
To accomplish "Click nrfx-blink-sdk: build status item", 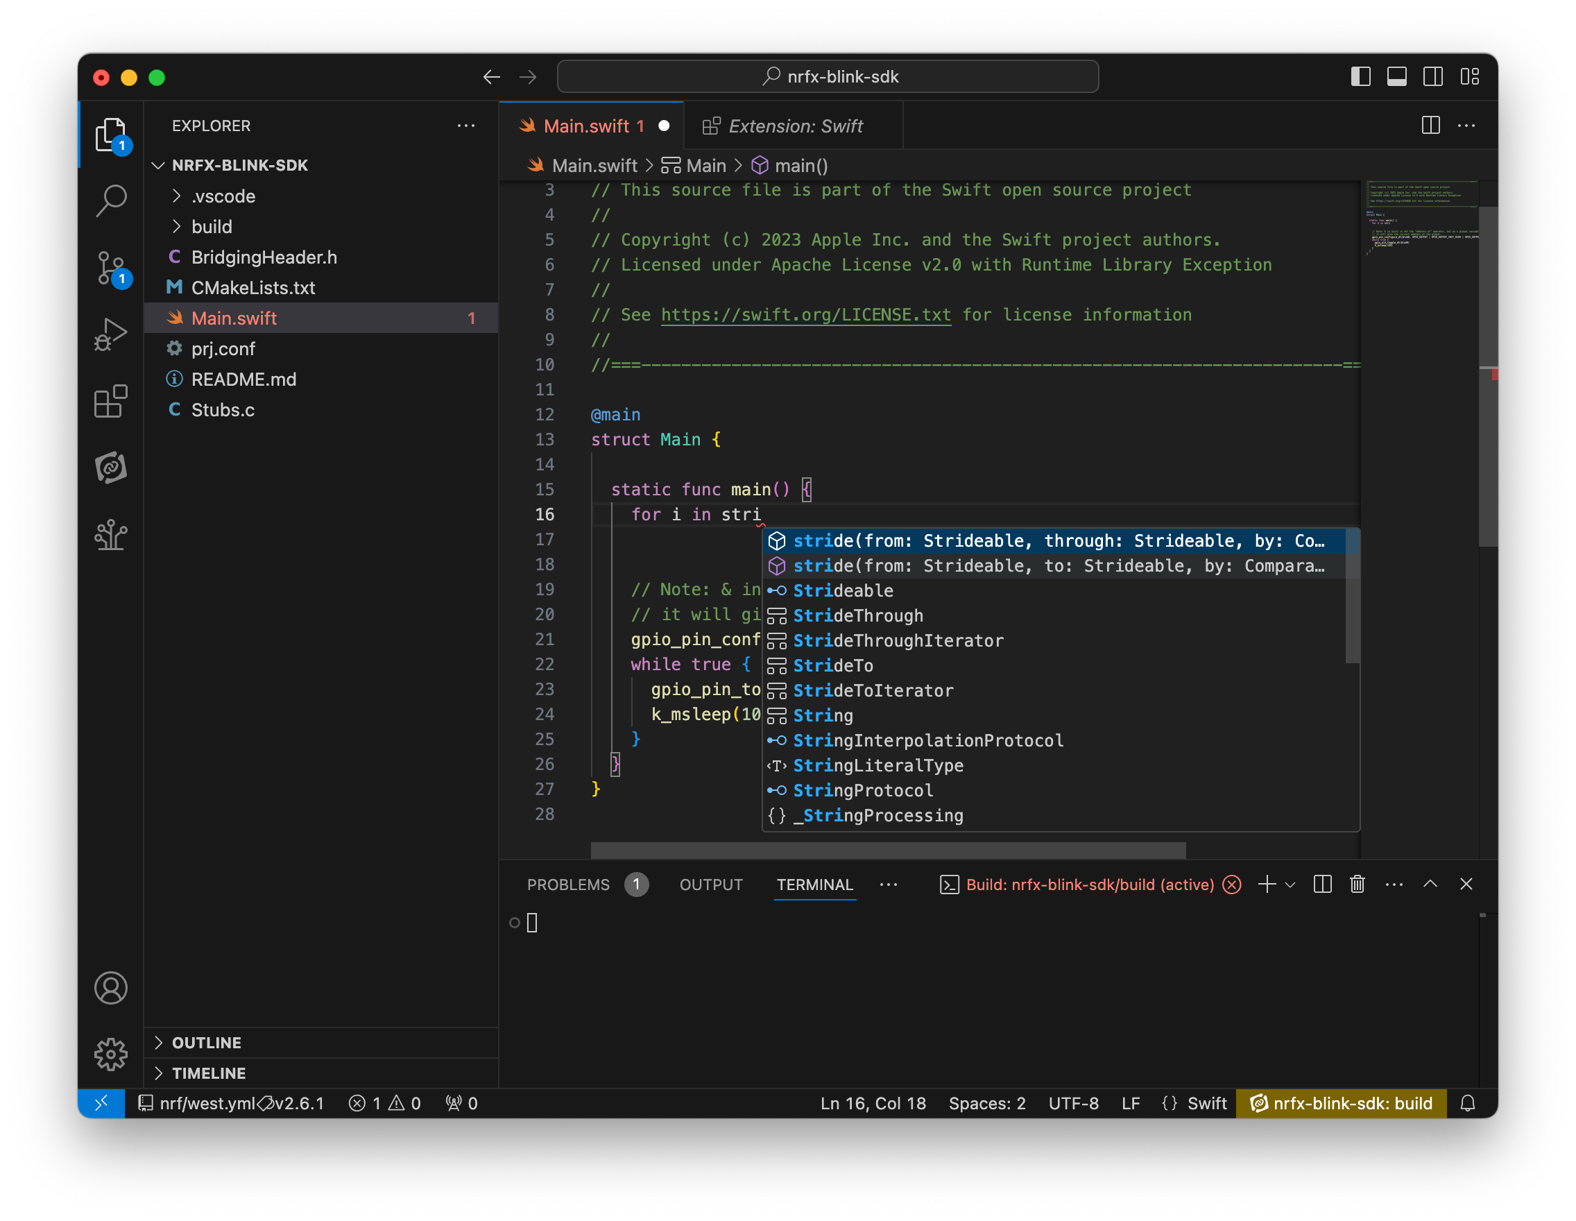I will coord(1341,1102).
